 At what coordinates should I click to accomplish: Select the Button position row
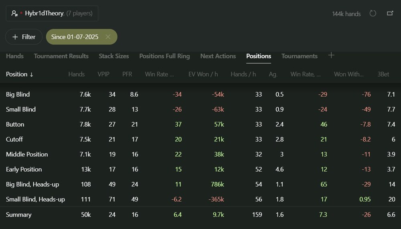(x=15, y=124)
